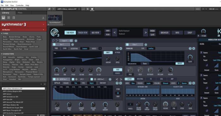Collapse the TYPES section
The width and height of the screenshot is (221, 116).
2,34
